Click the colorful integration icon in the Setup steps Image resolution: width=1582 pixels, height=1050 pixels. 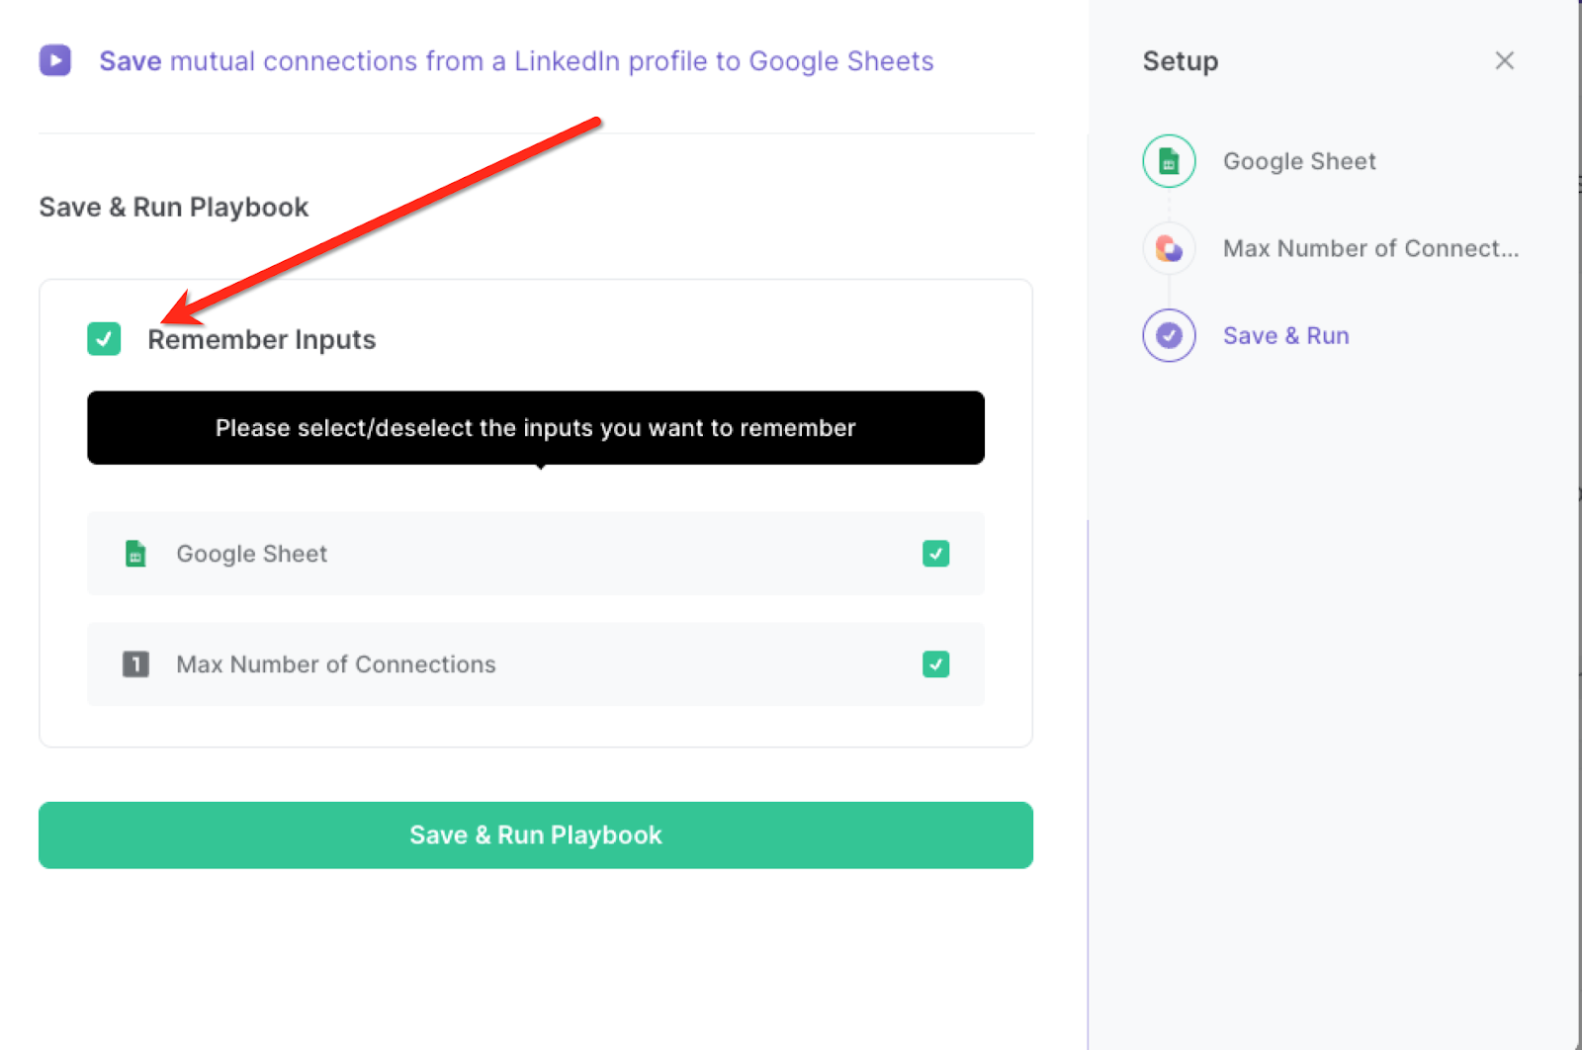(x=1169, y=248)
